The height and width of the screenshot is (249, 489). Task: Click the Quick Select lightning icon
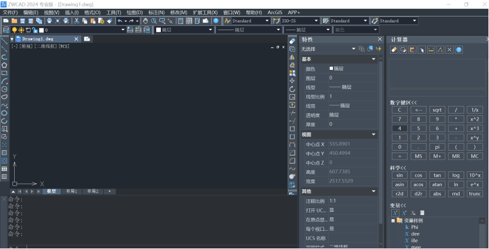(379, 49)
